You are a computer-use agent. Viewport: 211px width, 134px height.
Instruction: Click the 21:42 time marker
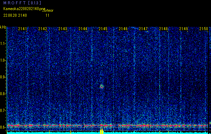[x=43, y=29]
